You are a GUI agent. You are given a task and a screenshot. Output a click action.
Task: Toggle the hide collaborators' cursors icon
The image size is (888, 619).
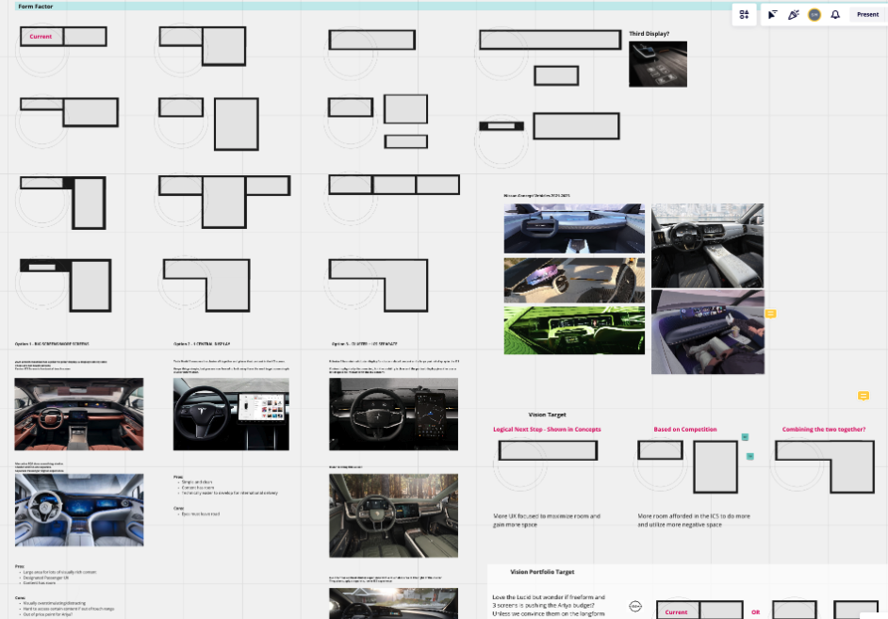772,15
